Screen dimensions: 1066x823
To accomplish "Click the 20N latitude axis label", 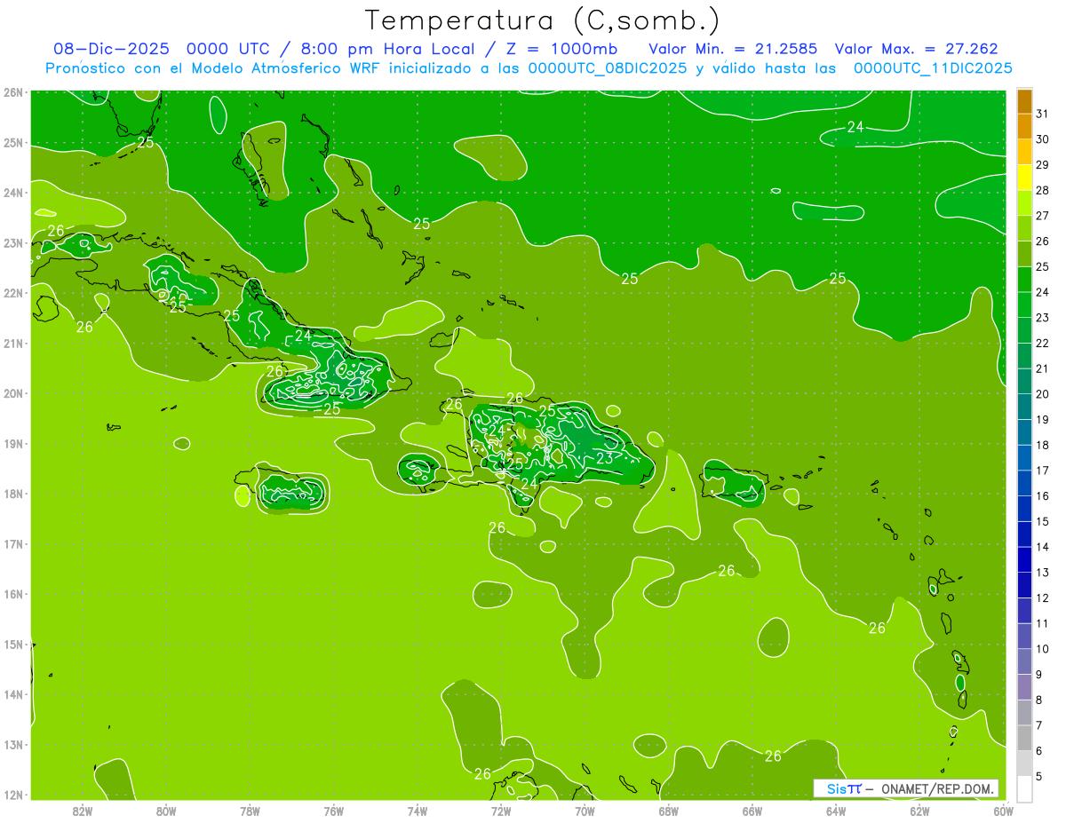I will [12, 393].
